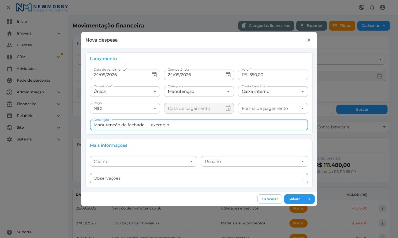
Task: Open notifications bell
Action: click(x=372, y=7)
